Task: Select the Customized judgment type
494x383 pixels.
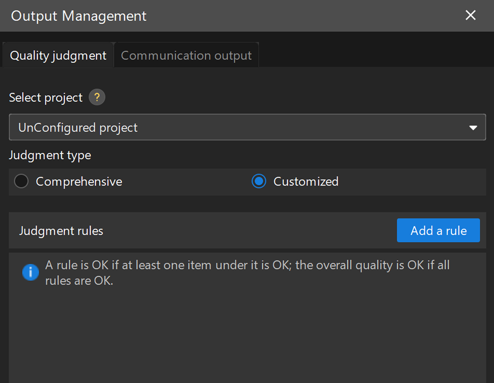Action: [x=259, y=181]
